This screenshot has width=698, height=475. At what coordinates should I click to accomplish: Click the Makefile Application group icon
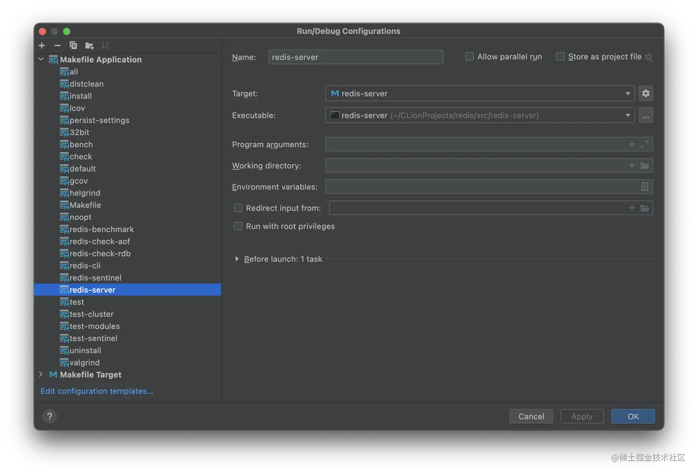pos(54,60)
